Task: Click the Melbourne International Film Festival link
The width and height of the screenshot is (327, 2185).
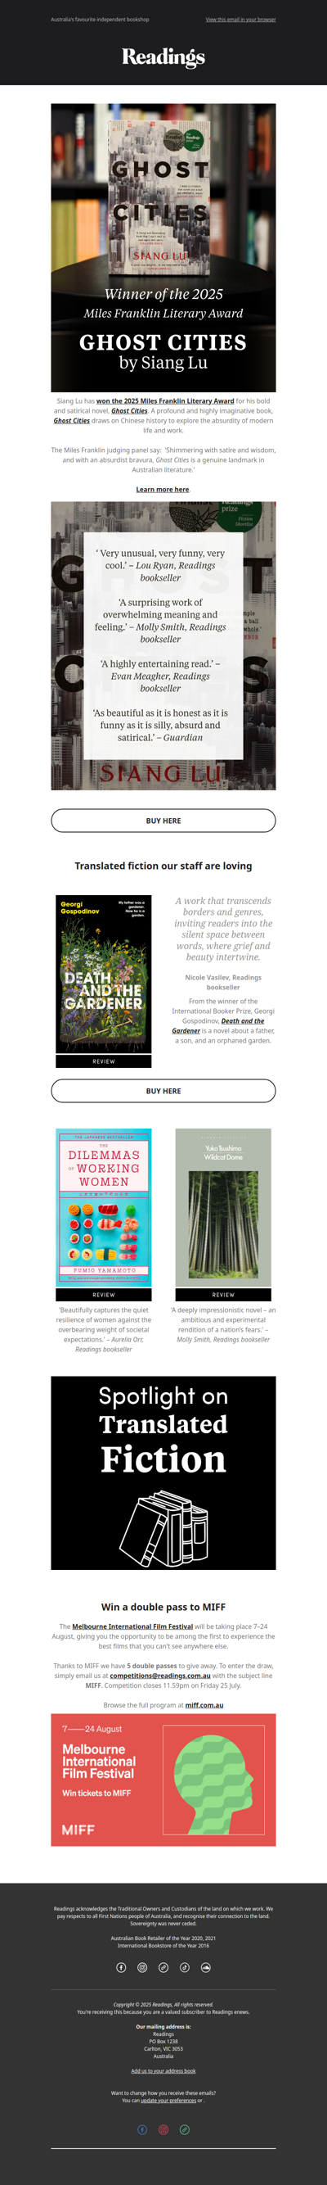Action: pos(132,1626)
